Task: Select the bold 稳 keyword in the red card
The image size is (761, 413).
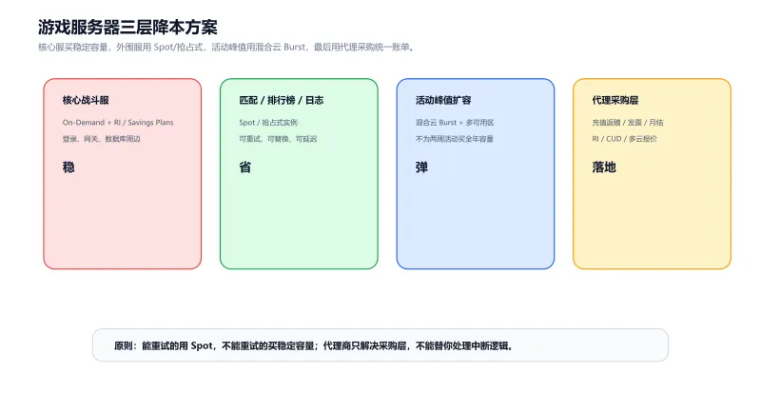Action: 68,167
